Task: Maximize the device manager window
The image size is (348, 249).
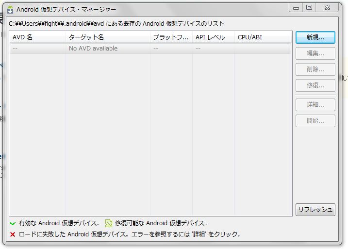Action: pyautogui.click(x=309, y=8)
